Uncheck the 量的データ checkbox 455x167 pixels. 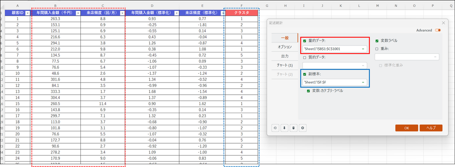pyautogui.click(x=305, y=41)
